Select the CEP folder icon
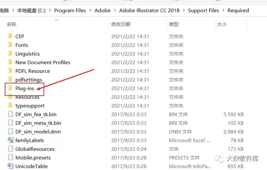Image resolution: width=267 pixels, height=170 pixels. pos(10,36)
